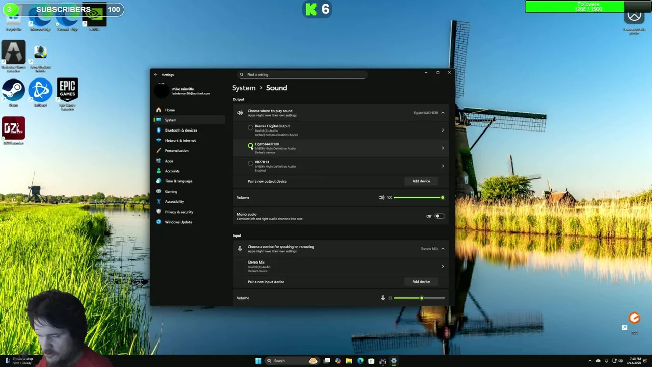Click the Mono audio label text
Viewport: 652px width, 367px height.
(x=247, y=215)
